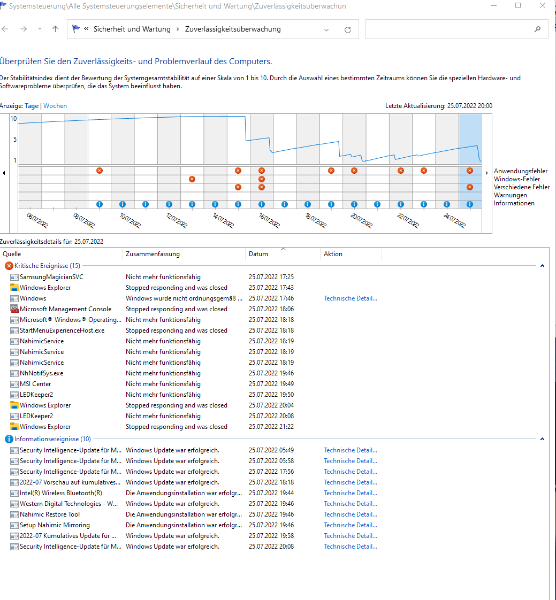Go up one level with the up arrow

coord(56,29)
